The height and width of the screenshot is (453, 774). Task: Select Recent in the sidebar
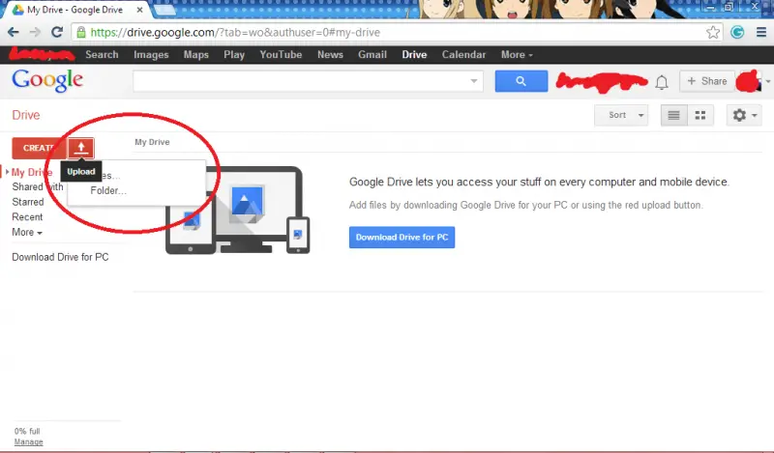[27, 217]
